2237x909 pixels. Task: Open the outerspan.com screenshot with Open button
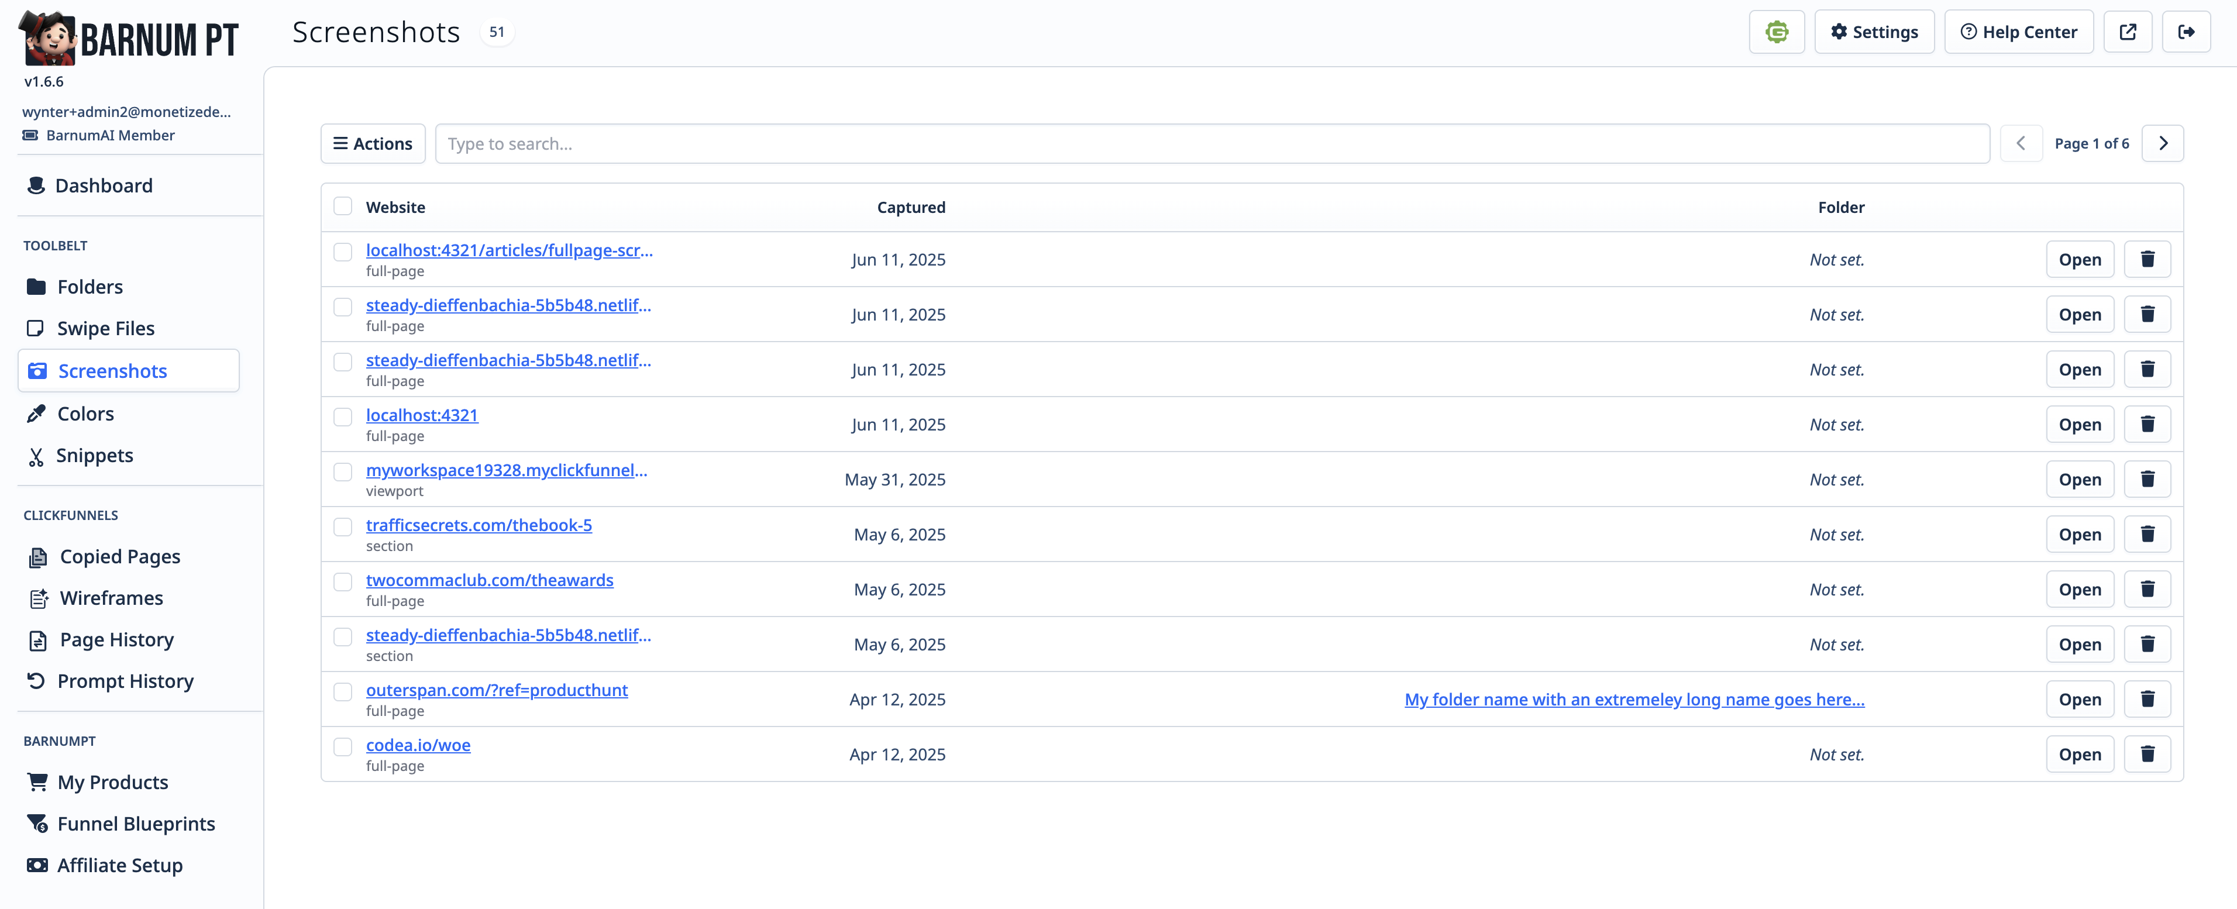(x=2079, y=699)
